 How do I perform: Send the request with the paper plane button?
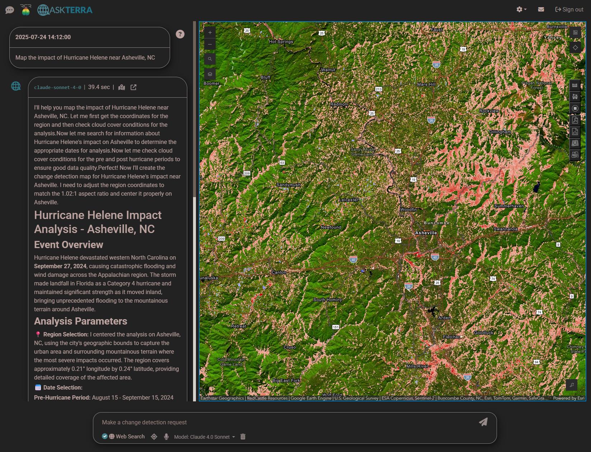tap(483, 422)
